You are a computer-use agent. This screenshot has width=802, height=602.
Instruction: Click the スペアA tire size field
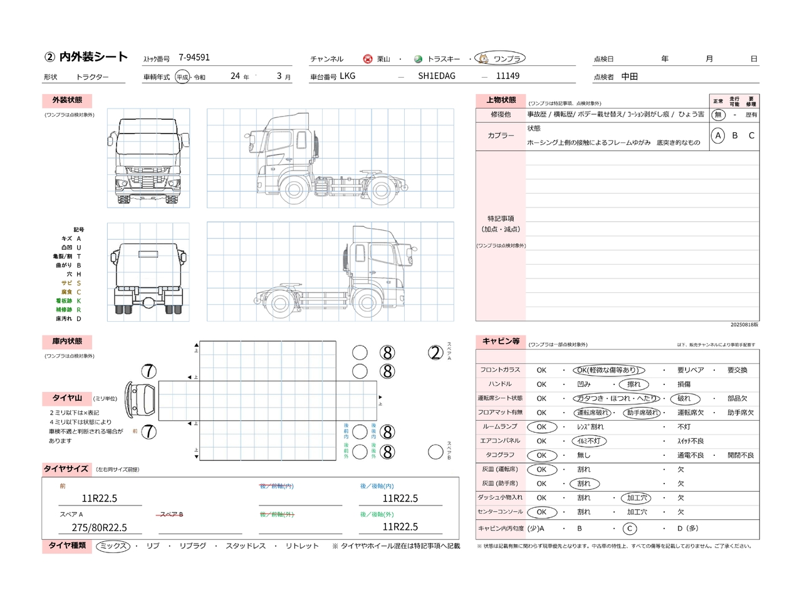100,527
